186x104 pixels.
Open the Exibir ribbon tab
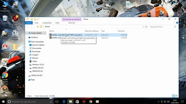coord(58,23)
